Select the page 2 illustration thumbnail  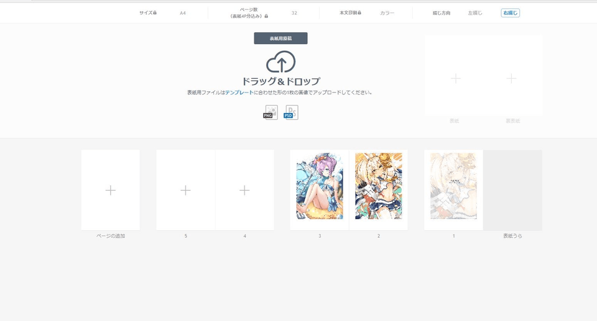click(379, 186)
